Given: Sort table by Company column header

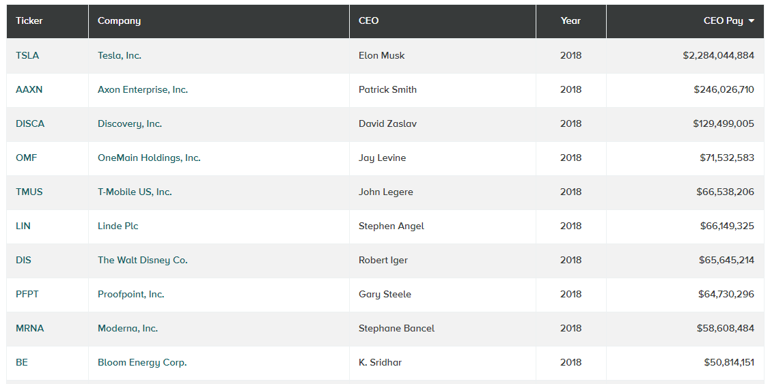Looking at the screenshot, I should click(x=119, y=21).
